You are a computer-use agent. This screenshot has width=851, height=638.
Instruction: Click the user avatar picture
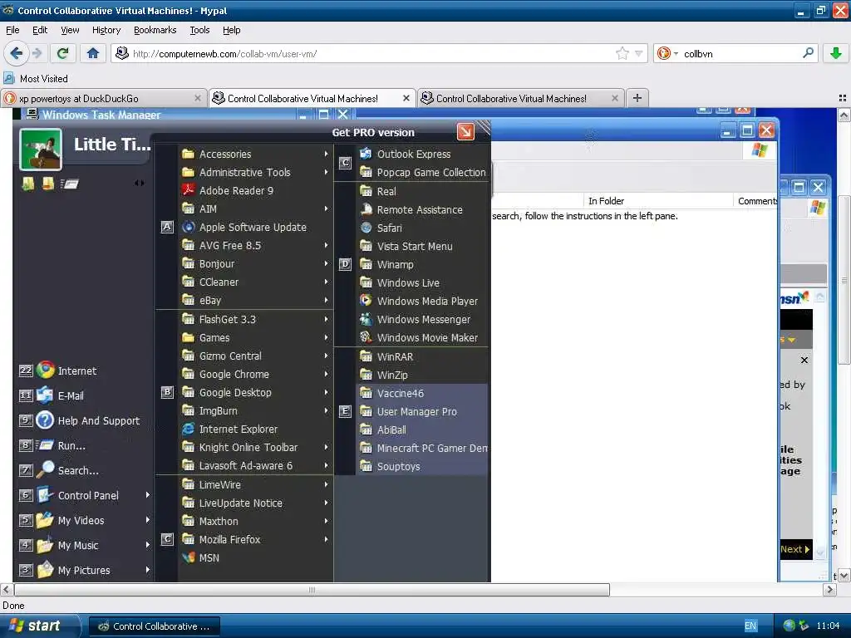click(41, 150)
